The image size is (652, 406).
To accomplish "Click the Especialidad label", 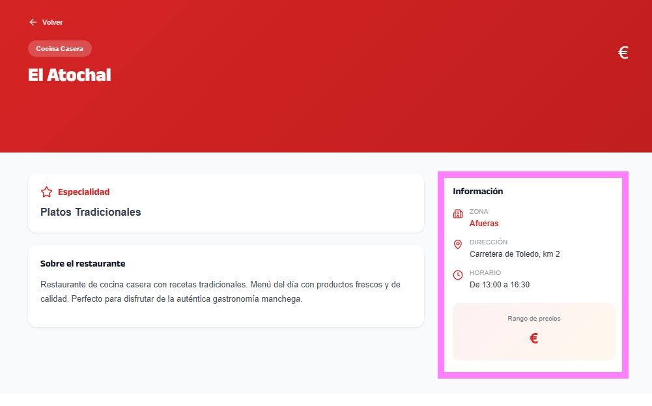I will point(83,192).
